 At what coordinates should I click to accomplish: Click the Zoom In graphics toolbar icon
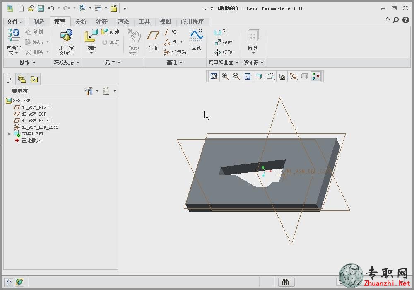tap(225, 77)
